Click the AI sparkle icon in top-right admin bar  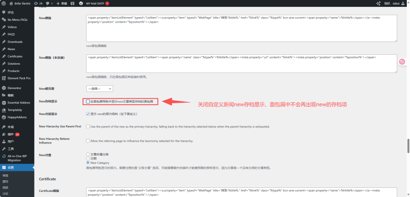(379, 3)
